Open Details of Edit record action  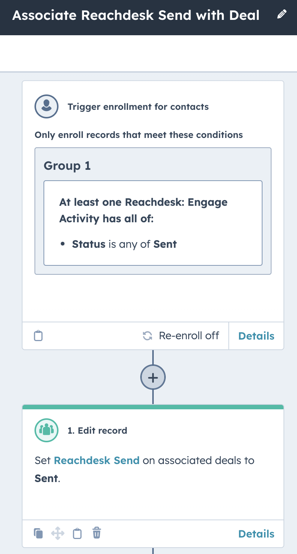coord(256,534)
